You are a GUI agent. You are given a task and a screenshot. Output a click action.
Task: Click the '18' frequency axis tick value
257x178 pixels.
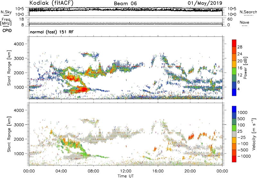click(22, 19)
